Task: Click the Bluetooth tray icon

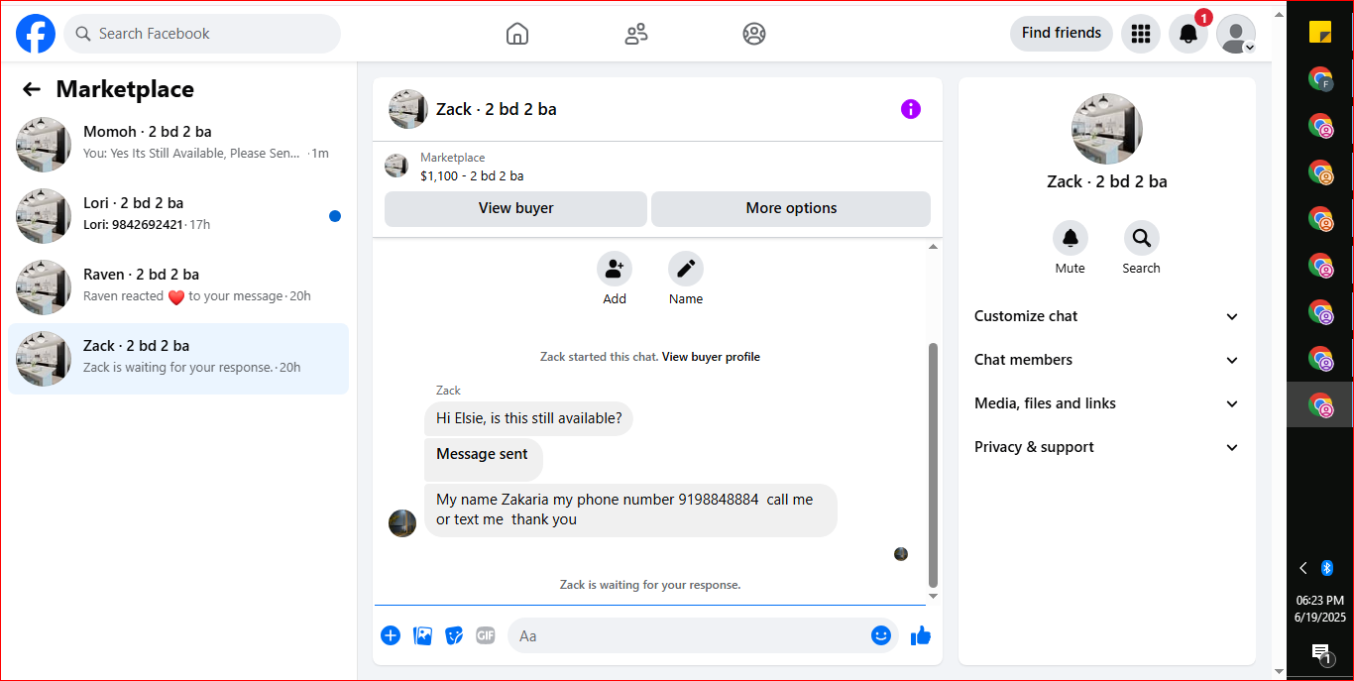Action: [1328, 568]
